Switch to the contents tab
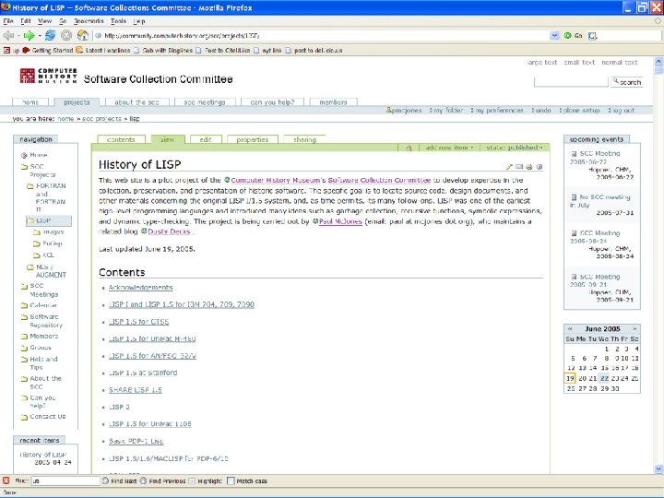664x498 pixels. (x=121, y=139)
